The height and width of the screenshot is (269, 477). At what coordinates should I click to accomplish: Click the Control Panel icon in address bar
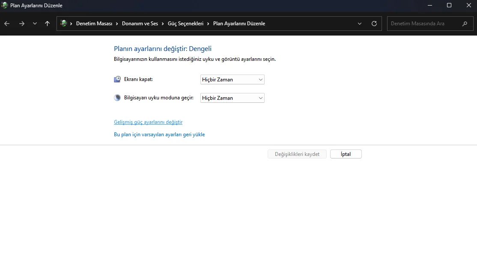(x=63, y=24)
